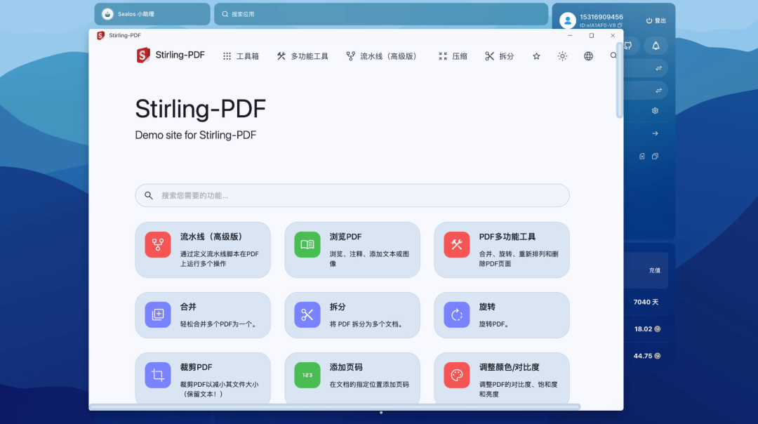Toggle dark mode sun icon

coord(562,56)
